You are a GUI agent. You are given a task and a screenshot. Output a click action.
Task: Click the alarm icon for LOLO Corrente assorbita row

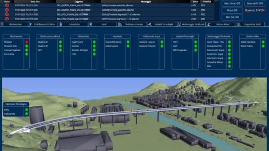coord(7,10)
